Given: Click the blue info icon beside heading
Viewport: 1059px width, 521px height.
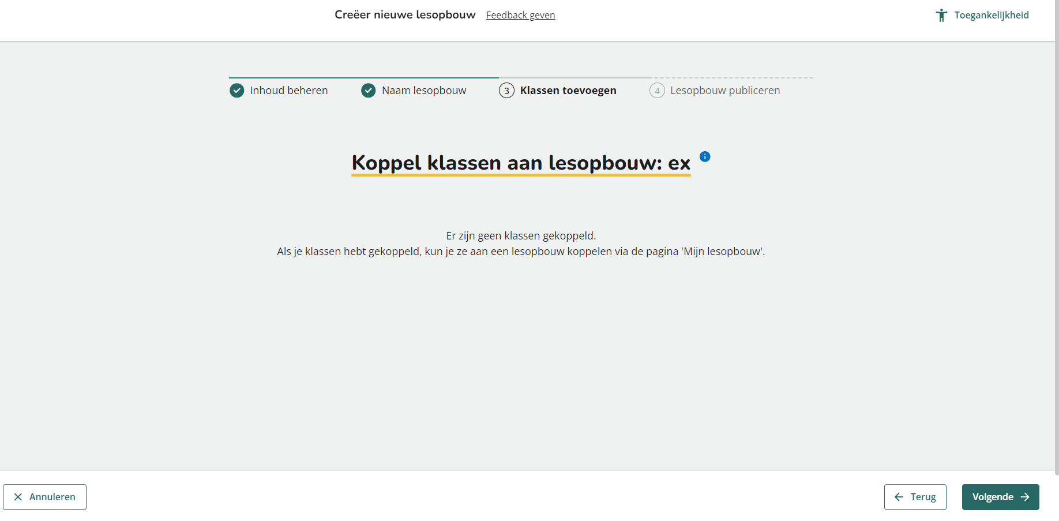Looking at the screenshot, I should pyautogui.click(x=705, y=156).
